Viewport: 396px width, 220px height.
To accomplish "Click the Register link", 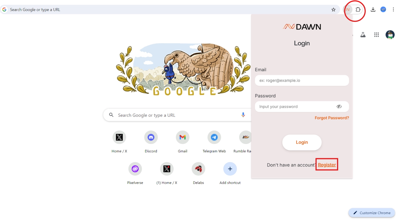I will (x=327, y=165).
